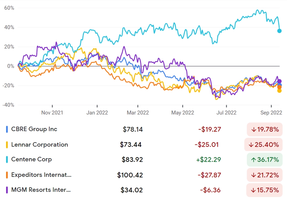Click the MGM Resorts purple endpoint dot

(x=279, y=81)
